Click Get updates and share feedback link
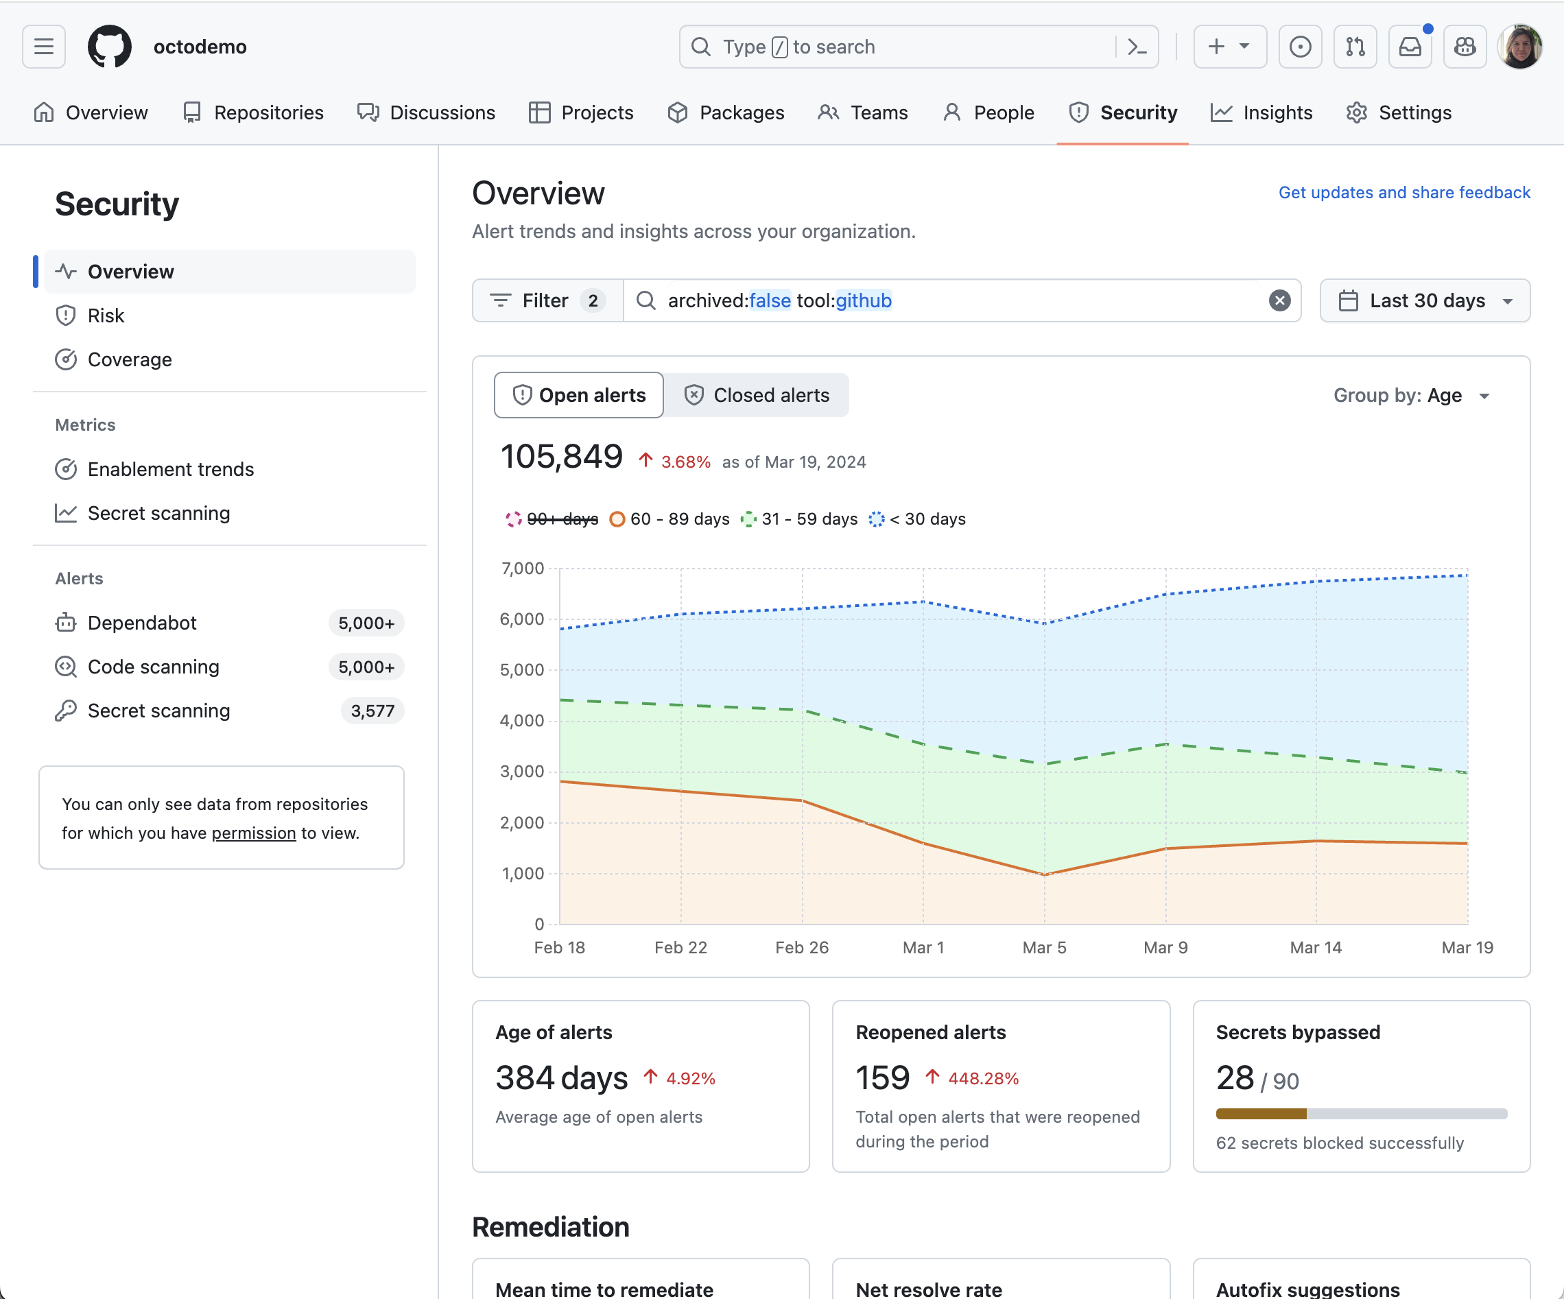The height and width of the screenshot is (1299, 1564). [1405, 192]
